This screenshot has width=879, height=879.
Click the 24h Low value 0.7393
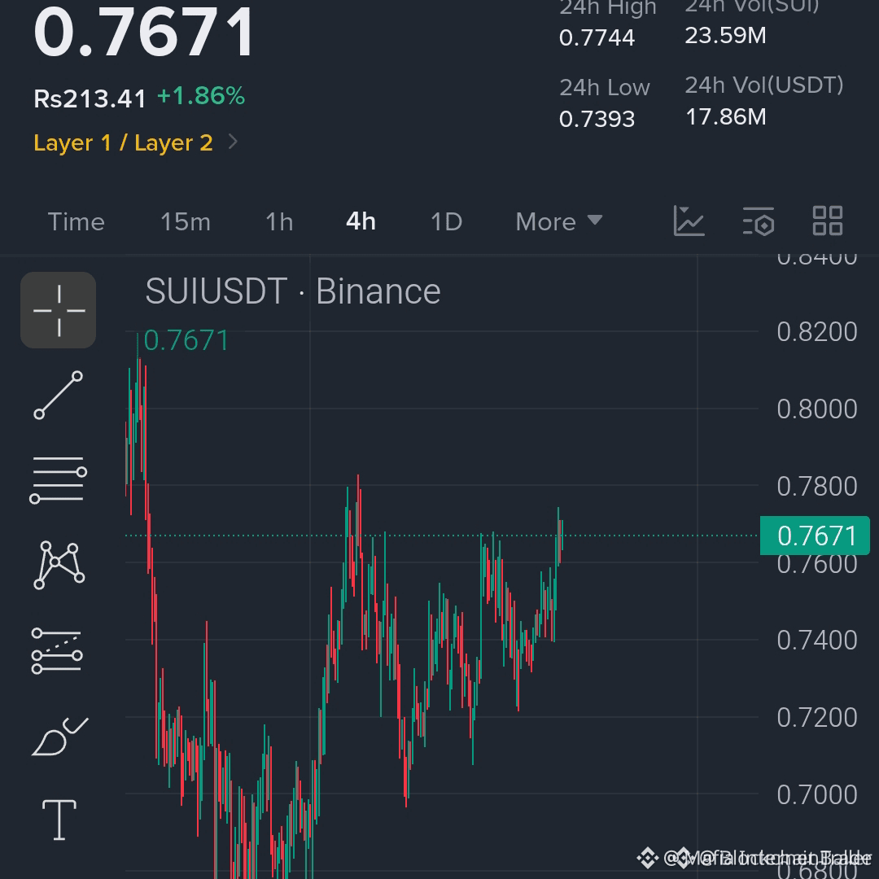(597, 119)
